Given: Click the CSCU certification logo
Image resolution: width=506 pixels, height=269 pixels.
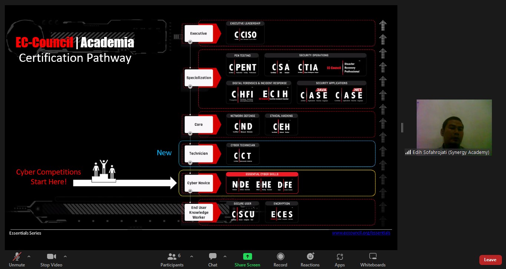Looking at the screenshot, I should (x=243, y=214).
